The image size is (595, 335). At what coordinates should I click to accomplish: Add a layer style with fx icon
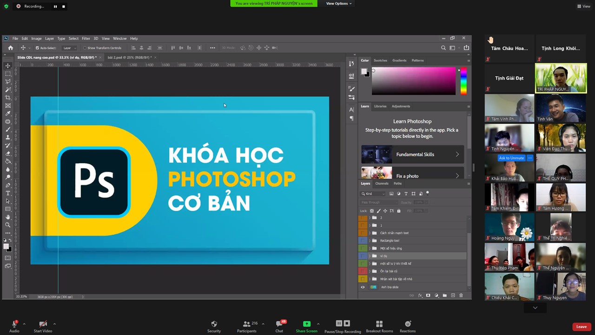[420, 295]
